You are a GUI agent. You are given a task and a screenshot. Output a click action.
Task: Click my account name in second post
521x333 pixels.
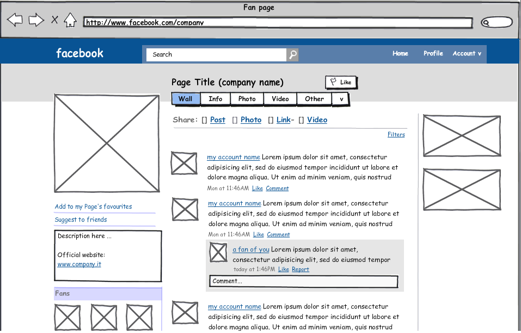click(235, 203)
